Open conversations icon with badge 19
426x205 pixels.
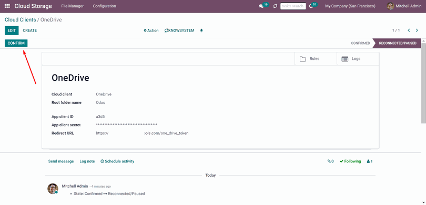[263, 6]
